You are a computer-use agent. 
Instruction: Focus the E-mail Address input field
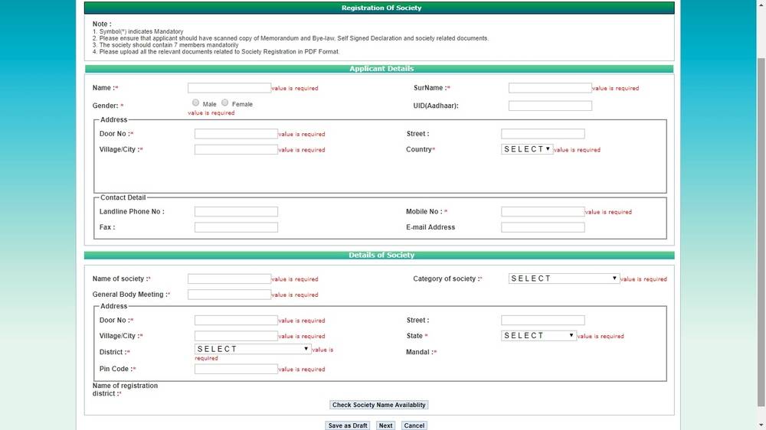coord(543,227)
